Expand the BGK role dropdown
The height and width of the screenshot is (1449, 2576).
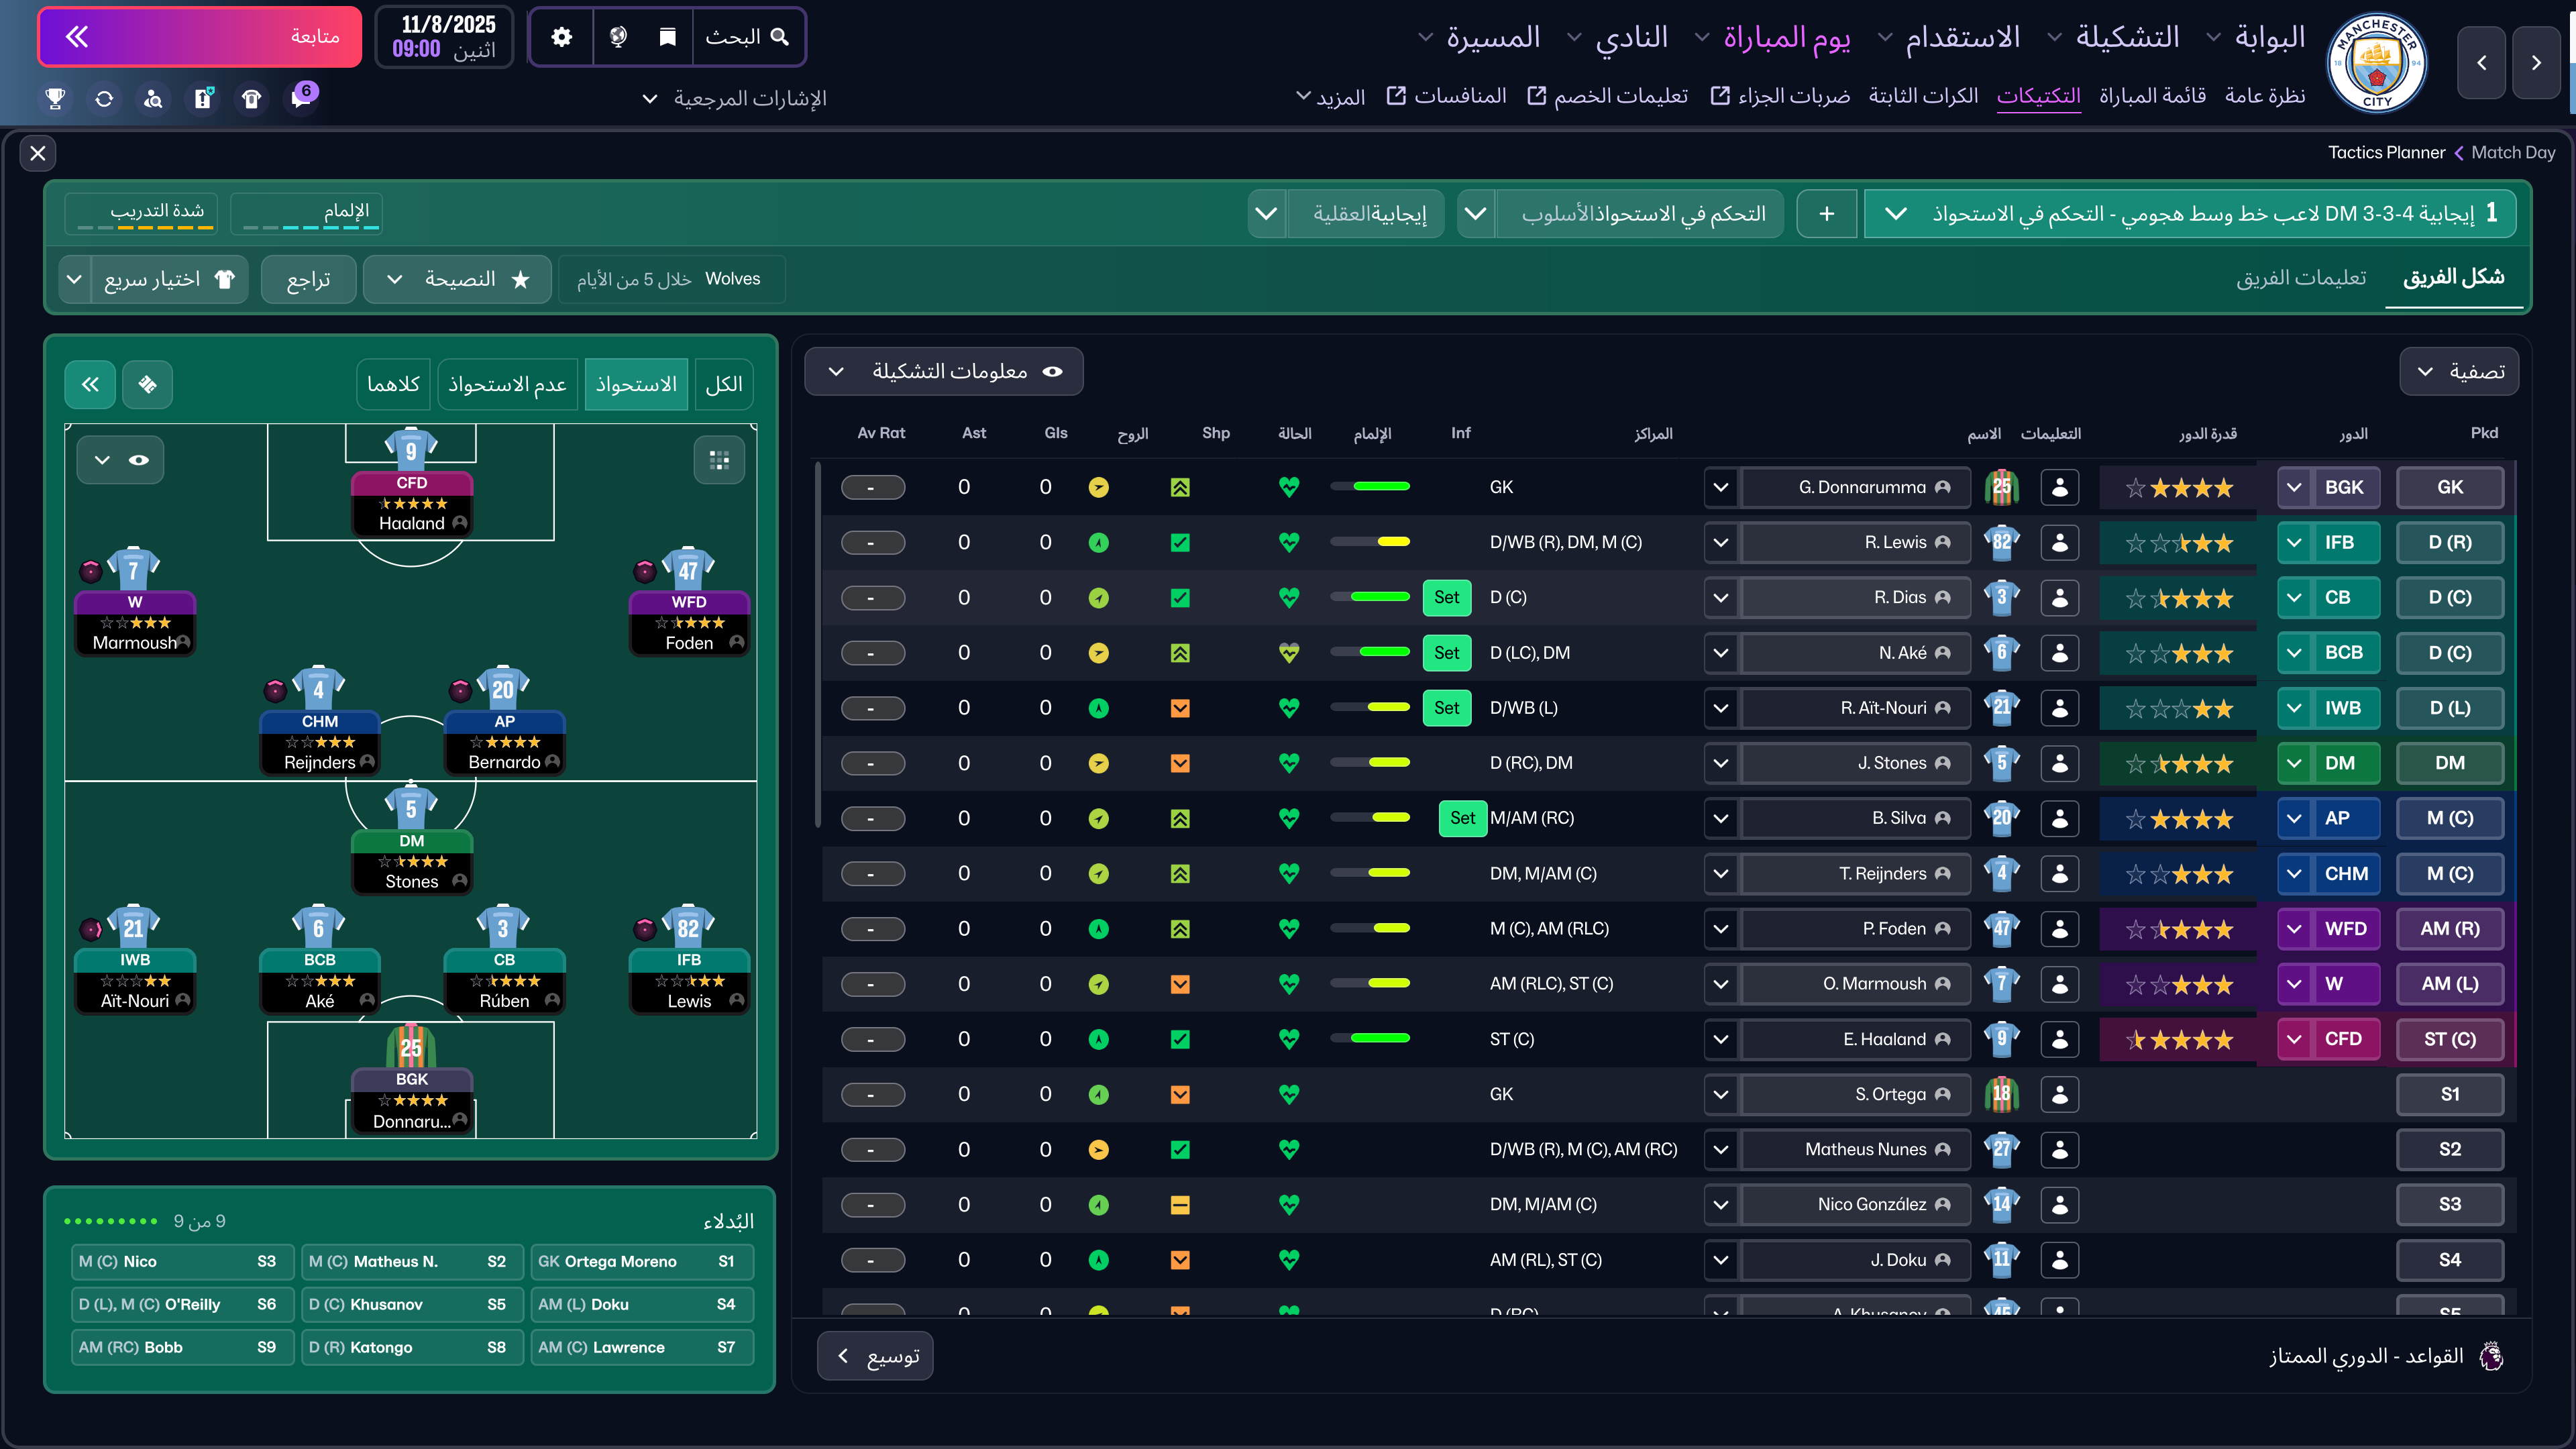point(2294,488)
